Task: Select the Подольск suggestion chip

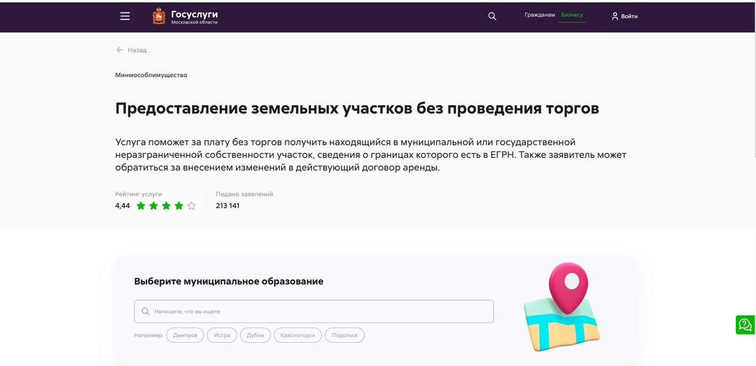Action: tap(345, 335)
